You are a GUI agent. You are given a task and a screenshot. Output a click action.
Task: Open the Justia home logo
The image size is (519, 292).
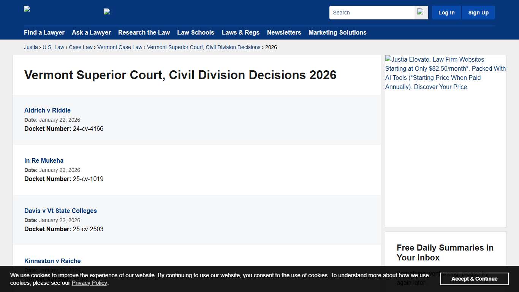point(27,9)
